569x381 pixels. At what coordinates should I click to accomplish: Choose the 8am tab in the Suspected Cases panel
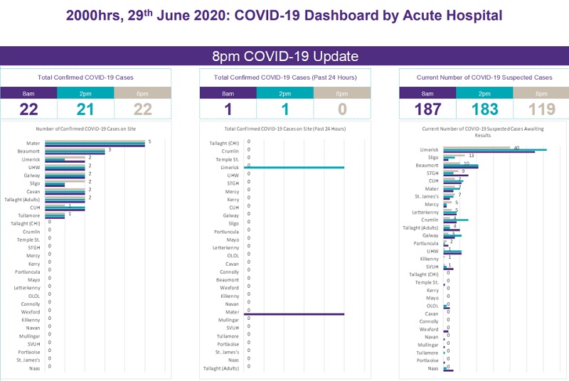(427, 93)
